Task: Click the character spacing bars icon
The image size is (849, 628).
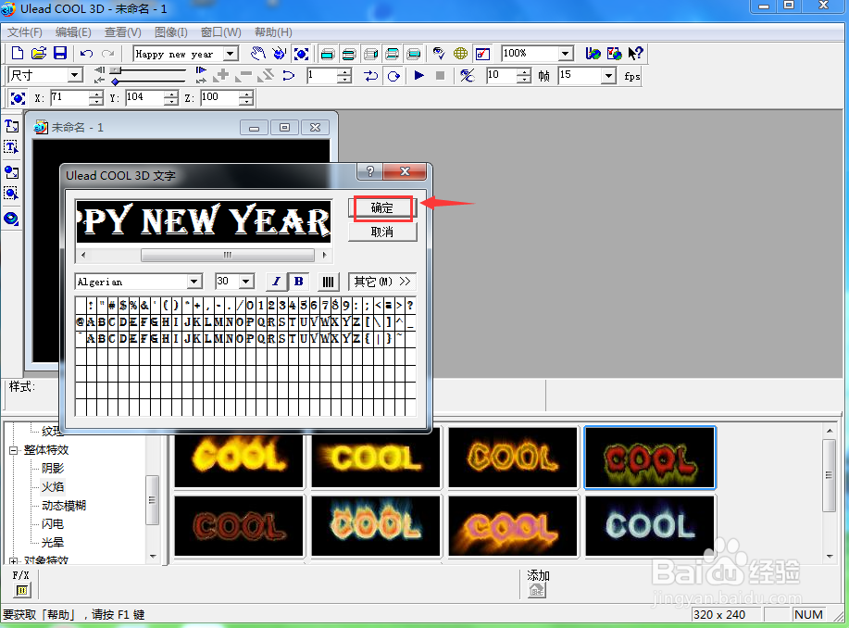Action: pos(328,282)
